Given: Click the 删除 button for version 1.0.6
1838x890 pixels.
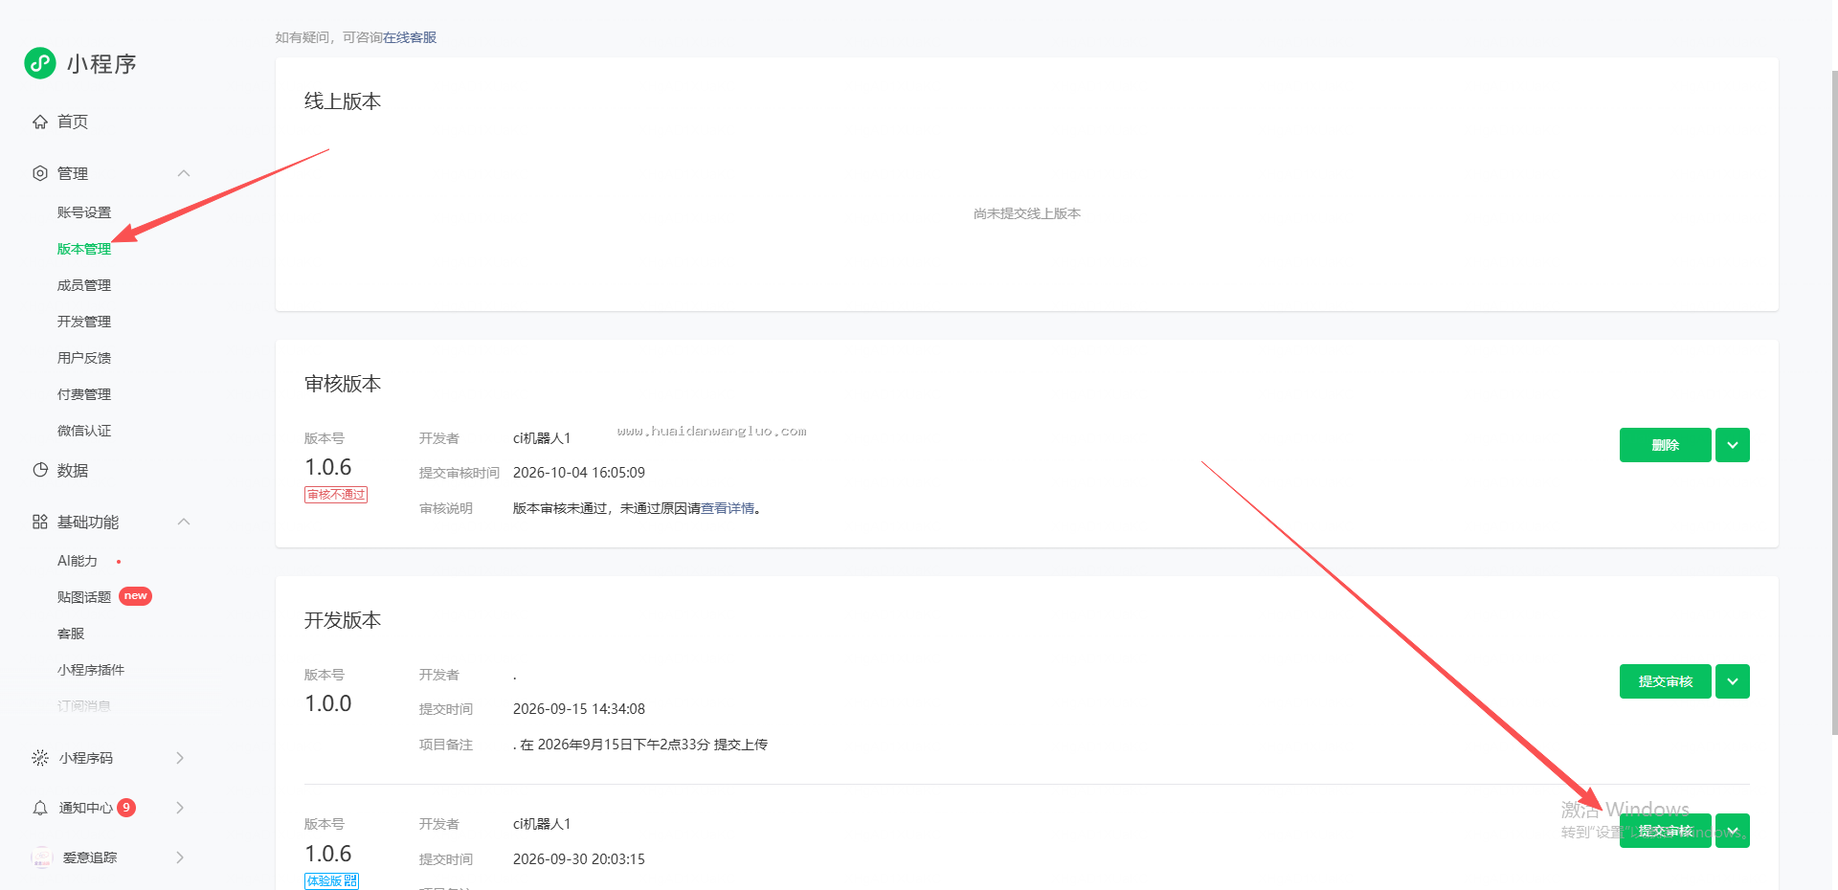Looking at the screenshot, I should coord(1666,445).
